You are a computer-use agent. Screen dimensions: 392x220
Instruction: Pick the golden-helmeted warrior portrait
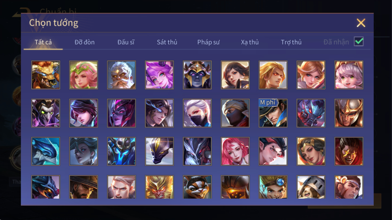(x=349, y=113)
